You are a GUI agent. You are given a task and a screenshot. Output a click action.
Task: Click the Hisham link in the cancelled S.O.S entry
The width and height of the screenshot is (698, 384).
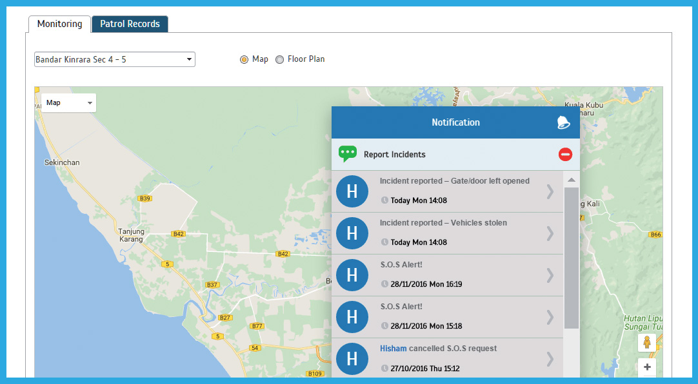pyautogui.click(x=394, y=348)
